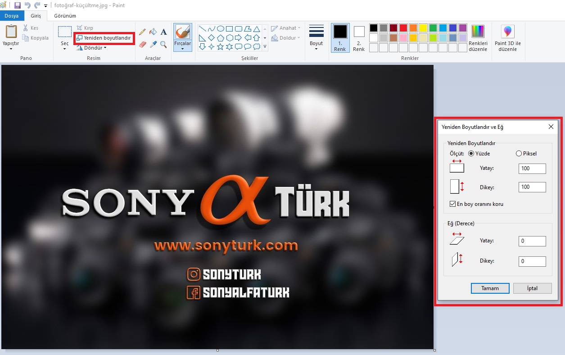
Task: Select the Cloud callout shape
Action: point(257,46)
